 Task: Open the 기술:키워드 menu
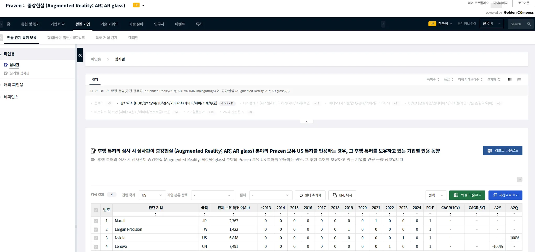coord(109,24)
